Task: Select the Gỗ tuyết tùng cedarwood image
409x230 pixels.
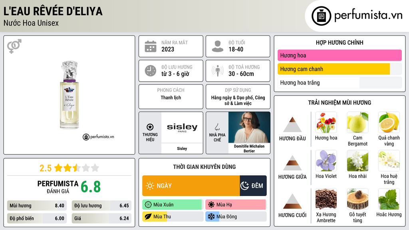Action: click(x=357, y=199)
